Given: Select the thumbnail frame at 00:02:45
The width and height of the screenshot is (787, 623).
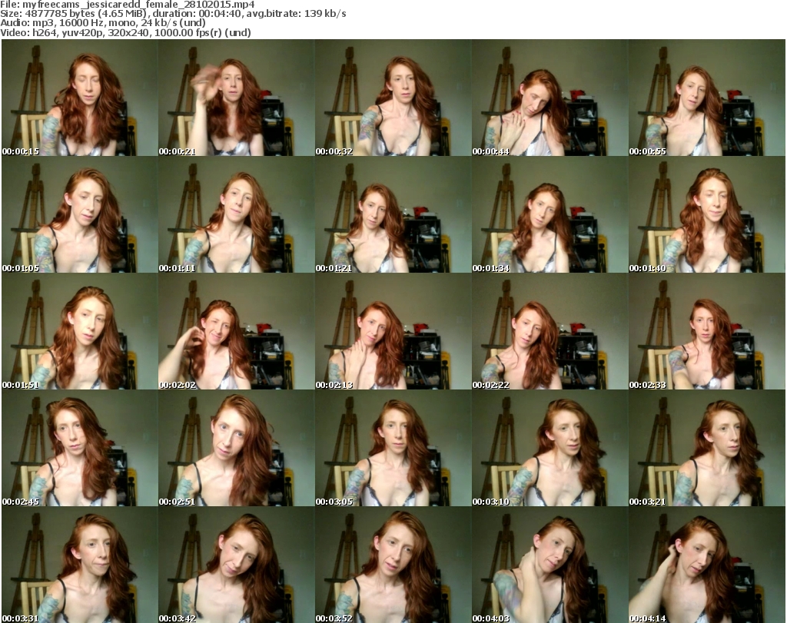Looking at the screenshot, I should coord(80,448).
